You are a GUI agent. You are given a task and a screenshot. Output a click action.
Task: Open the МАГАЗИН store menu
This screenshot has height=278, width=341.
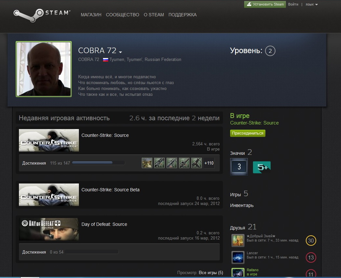(91, 15)
